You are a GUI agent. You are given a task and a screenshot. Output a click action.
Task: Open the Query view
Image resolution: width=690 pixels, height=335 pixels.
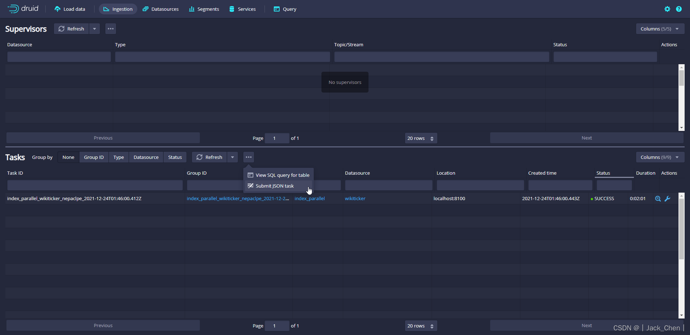(x=285, y=9)
